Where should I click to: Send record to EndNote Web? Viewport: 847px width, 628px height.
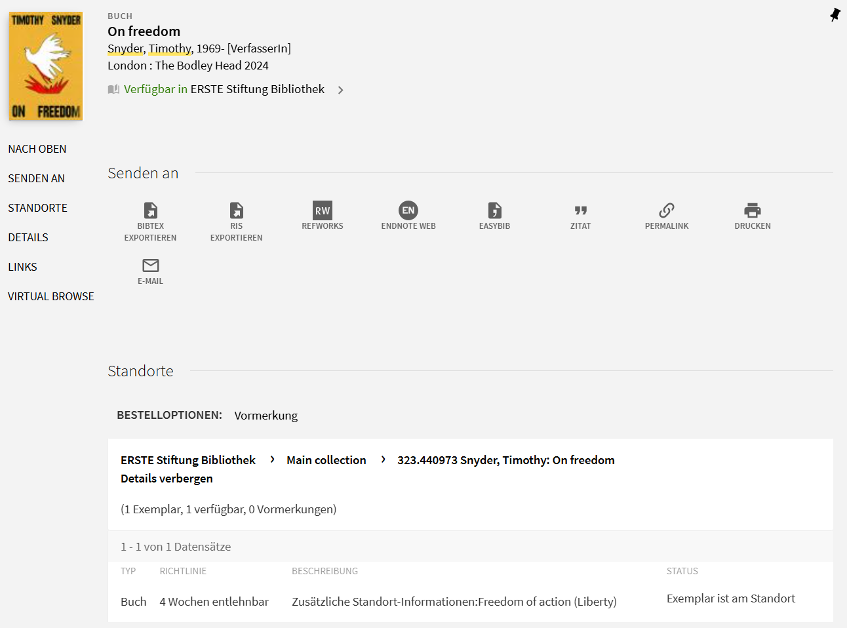(408, 210)
